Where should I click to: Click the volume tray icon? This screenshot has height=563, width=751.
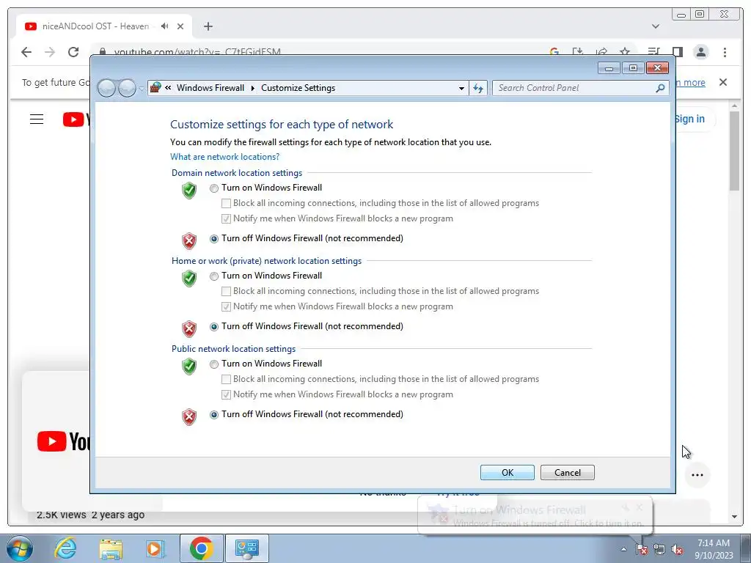coord(677,550)
